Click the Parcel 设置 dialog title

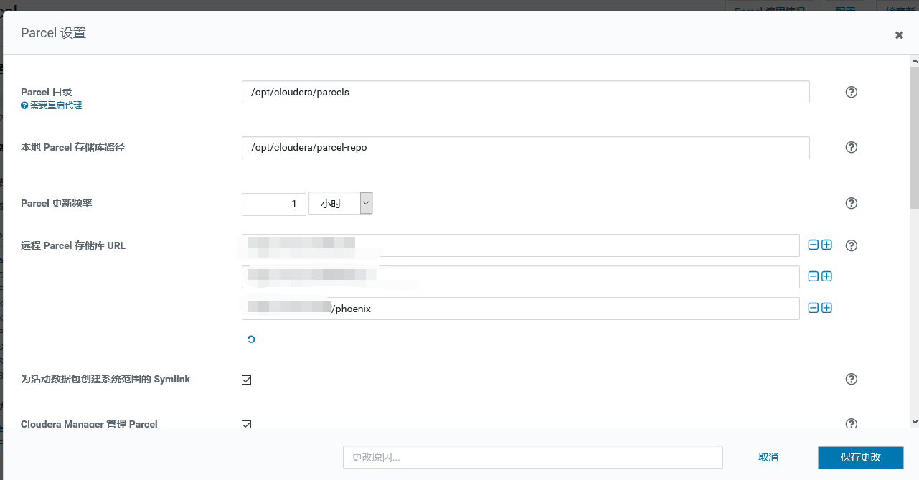[x=53, y=33]
